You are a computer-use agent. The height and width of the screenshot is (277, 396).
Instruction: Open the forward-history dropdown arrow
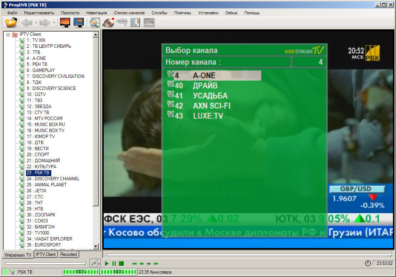(54, 23)
